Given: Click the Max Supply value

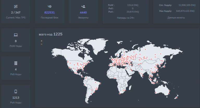Looking at the screenshot, I should tap(185, 11).
